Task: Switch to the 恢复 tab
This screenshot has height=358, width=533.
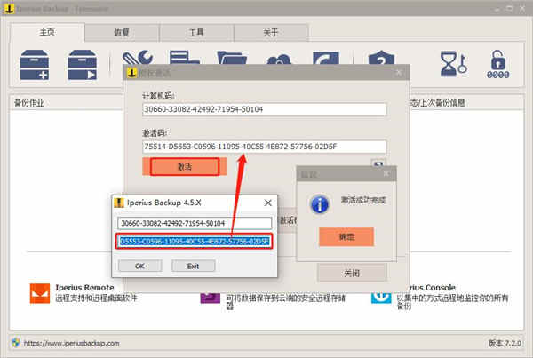Action: coord(122,33)
